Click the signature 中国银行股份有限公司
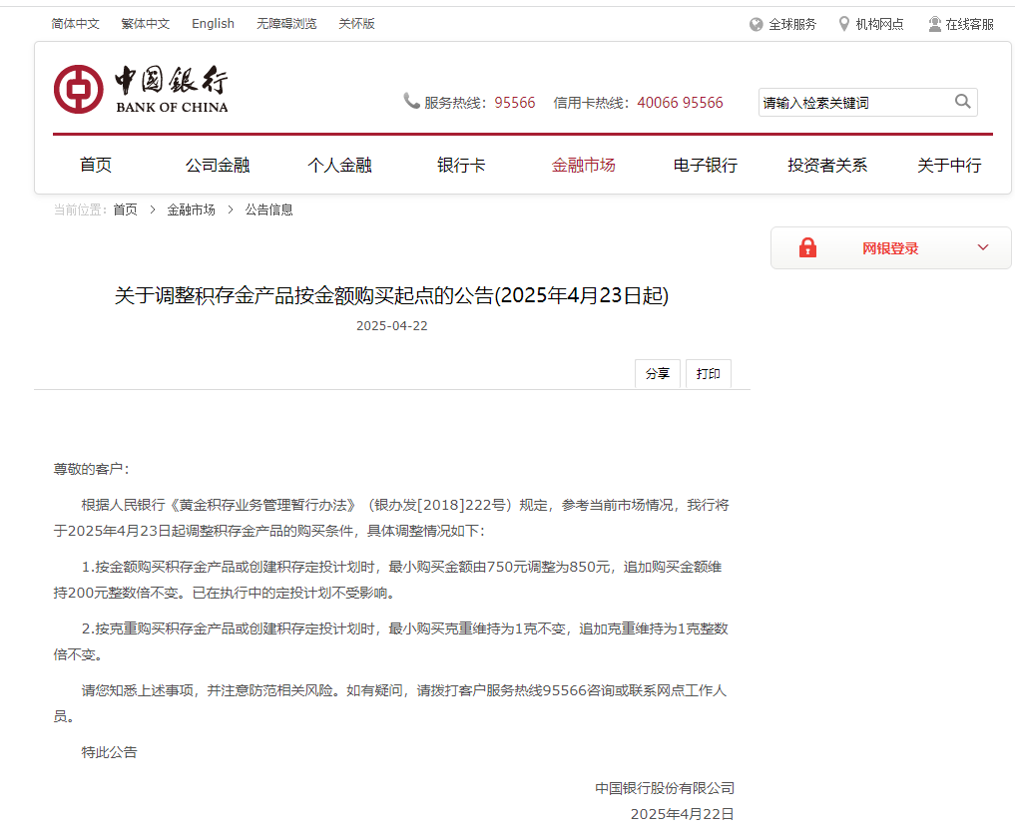This screenshot has width=1015, height=833. point(665,788)
